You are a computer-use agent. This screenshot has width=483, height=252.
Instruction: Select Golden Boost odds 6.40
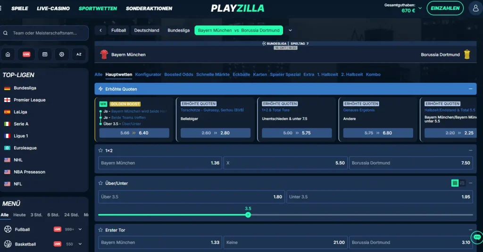134,133
